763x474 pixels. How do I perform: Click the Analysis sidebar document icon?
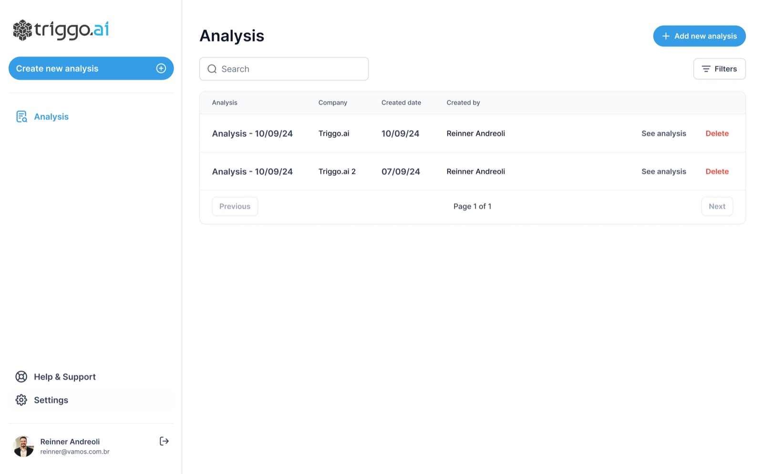point(21,117)
